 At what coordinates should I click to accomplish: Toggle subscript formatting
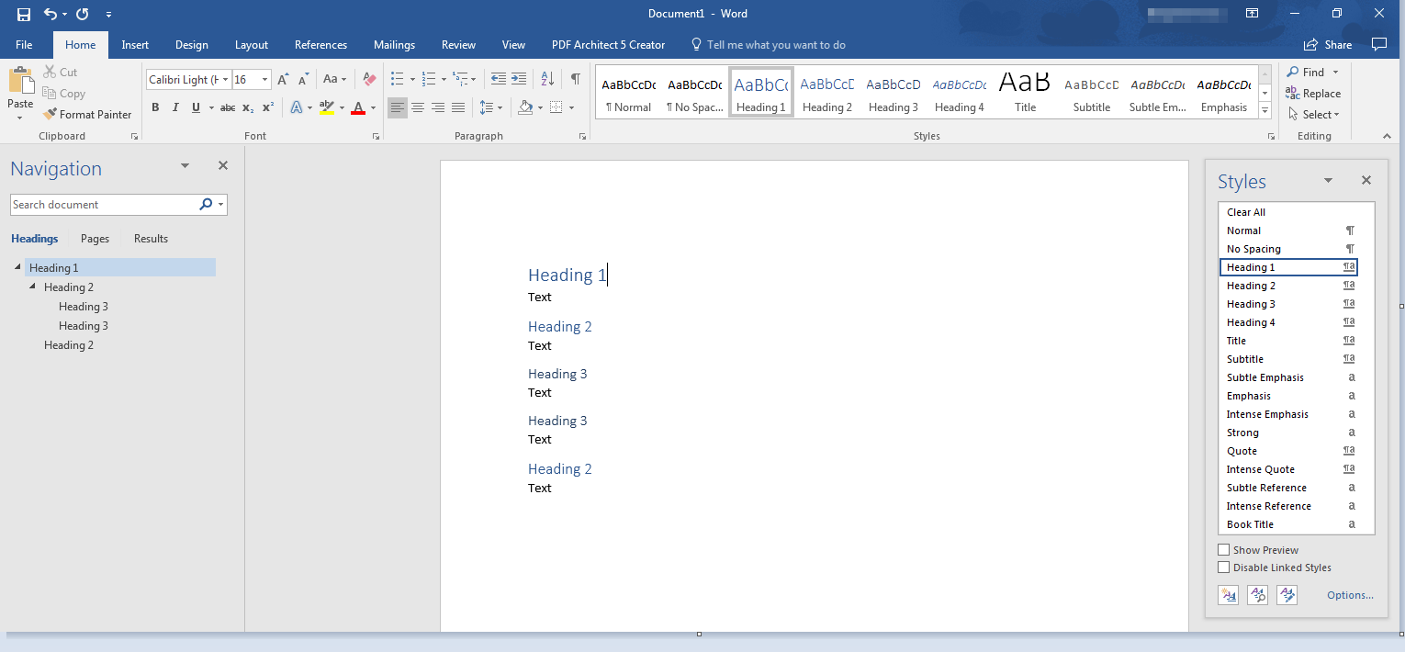point(248,107)
